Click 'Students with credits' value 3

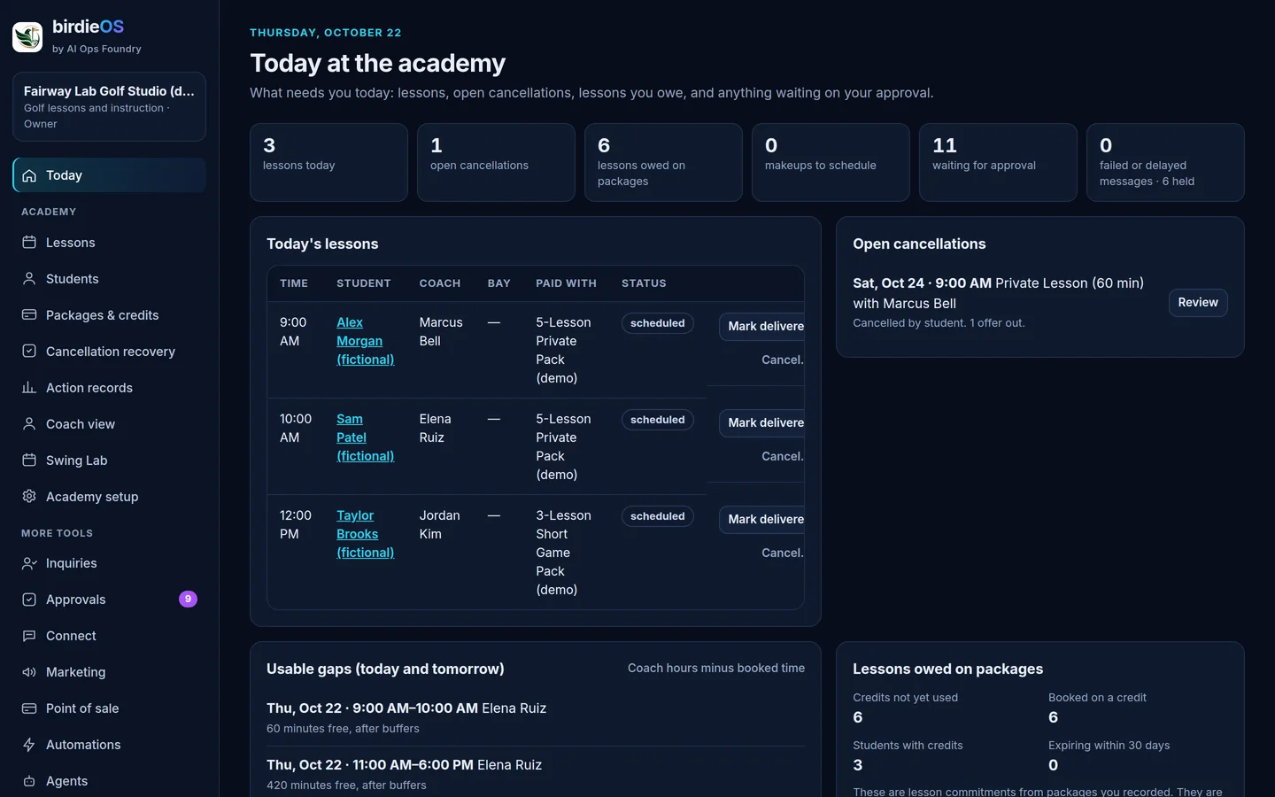point(858,765)
